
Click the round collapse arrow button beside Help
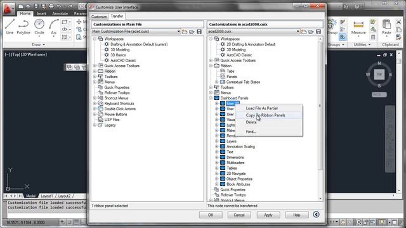pyautogui.click(x=316, y=215)
